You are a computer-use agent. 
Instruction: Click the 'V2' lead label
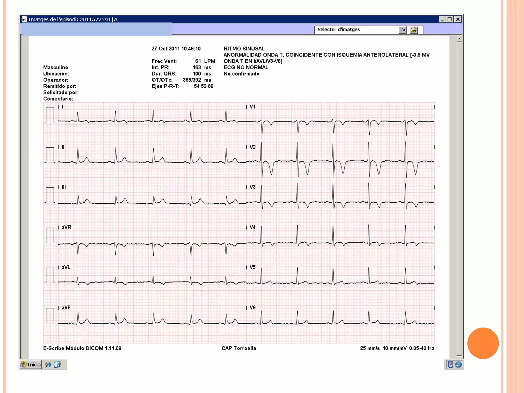pos(253,147)
